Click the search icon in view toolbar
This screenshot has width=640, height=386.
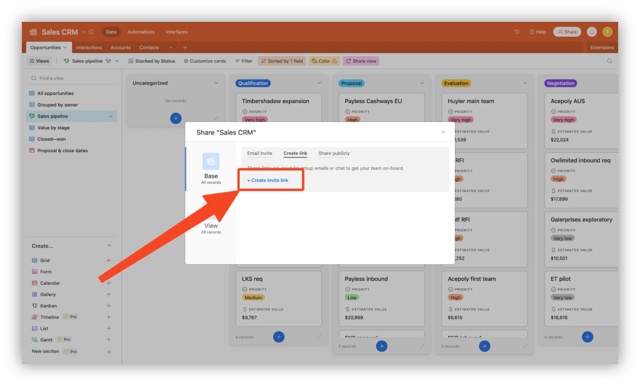click(609, 61)
